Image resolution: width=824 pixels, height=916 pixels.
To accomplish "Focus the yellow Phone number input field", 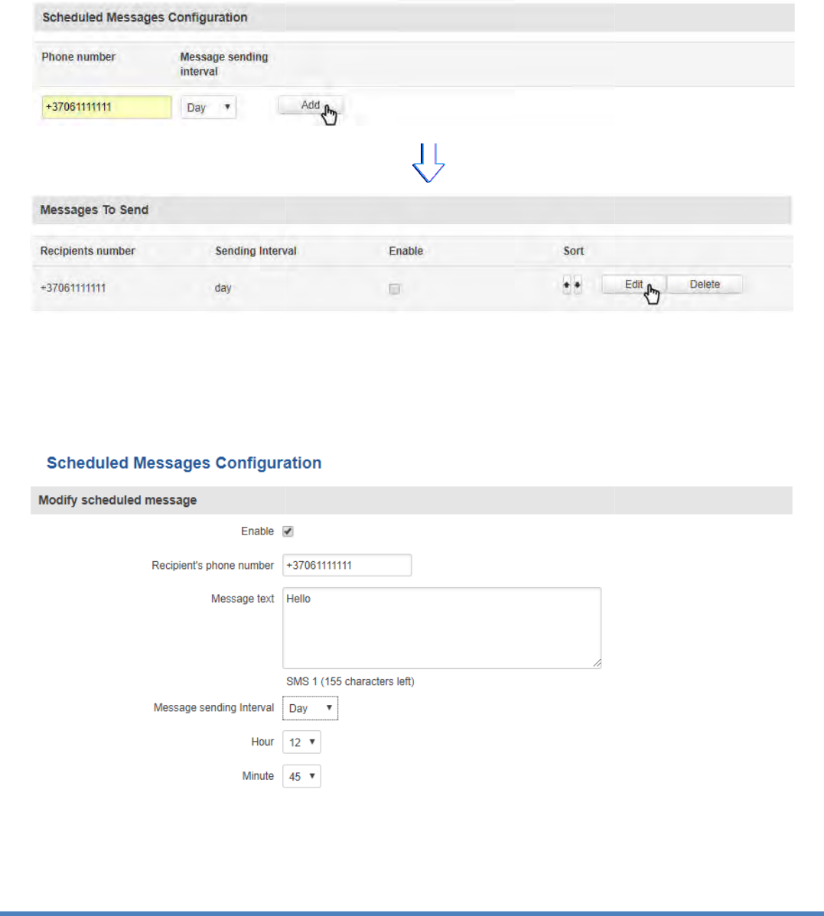I will pyautogui.click(x=106, y=107).
